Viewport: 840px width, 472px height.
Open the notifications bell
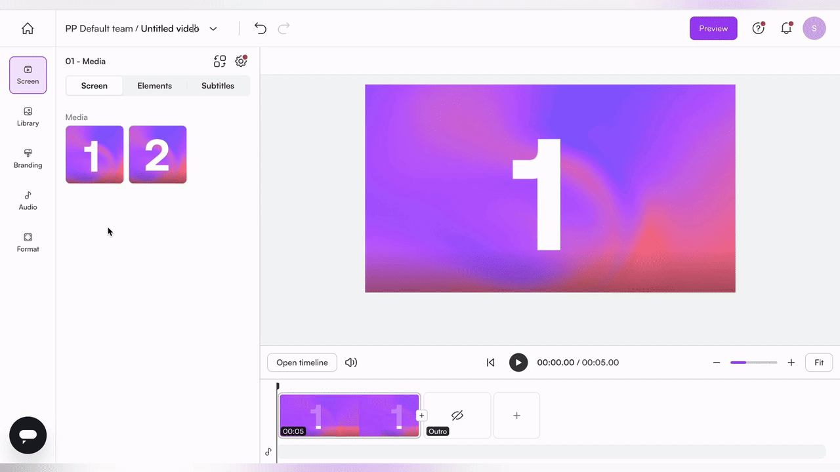pyautogui.click(x=786, y=28)
